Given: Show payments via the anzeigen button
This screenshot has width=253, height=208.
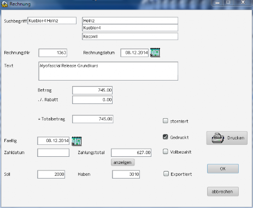Looking at the screenshot, I should 123,162.
